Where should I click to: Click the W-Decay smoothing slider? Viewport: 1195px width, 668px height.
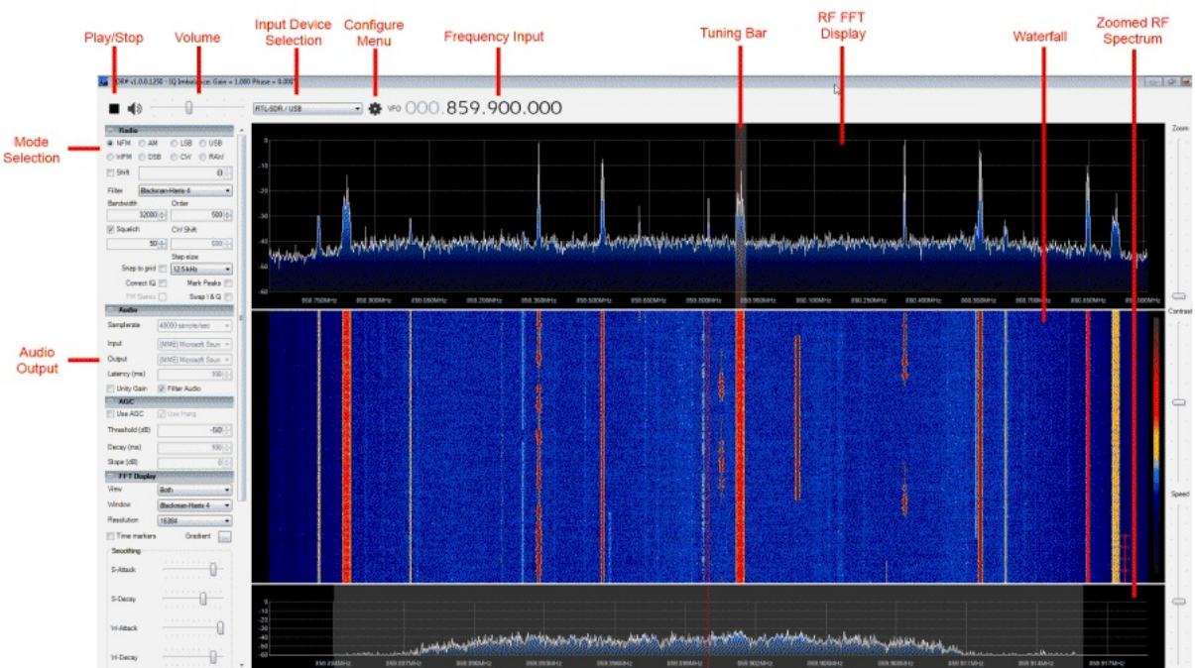coord(213,656)
